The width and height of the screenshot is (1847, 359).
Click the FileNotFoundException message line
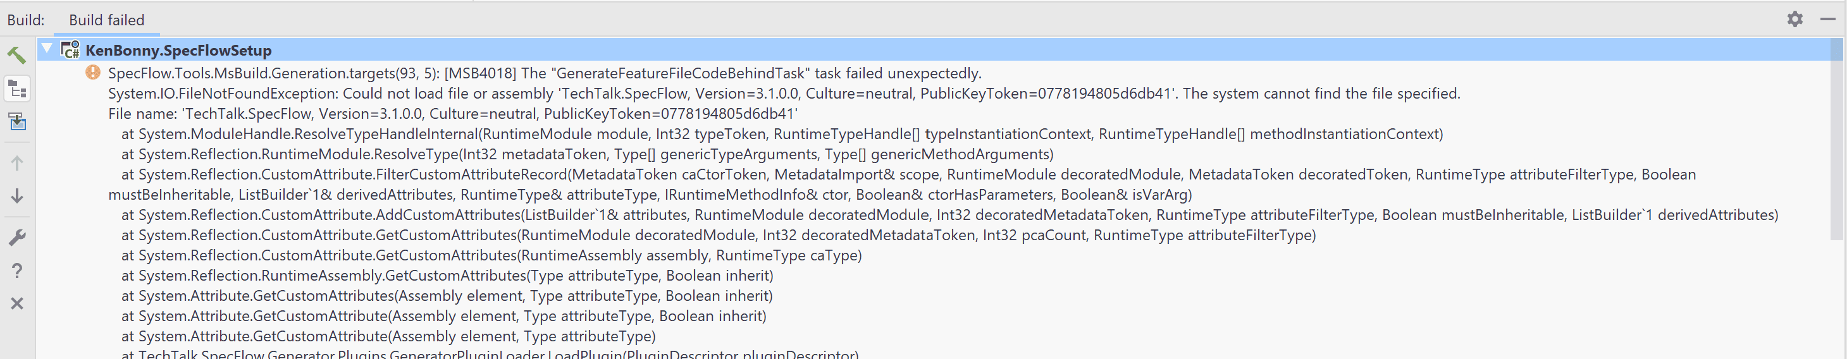tap(784, 94)
